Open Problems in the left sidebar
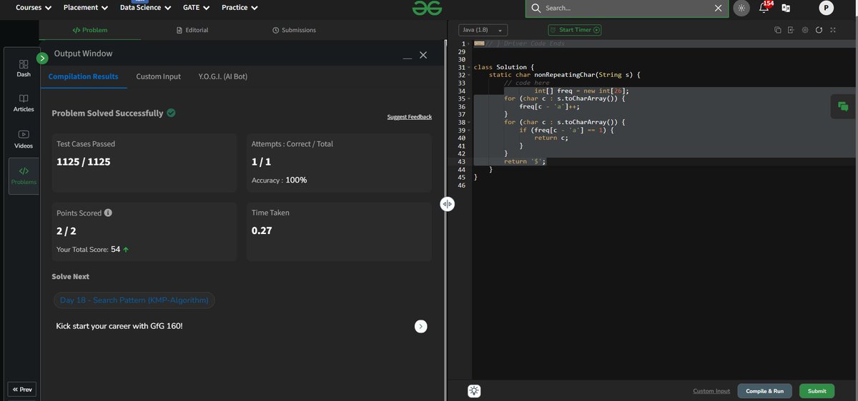 click(24, 176)
